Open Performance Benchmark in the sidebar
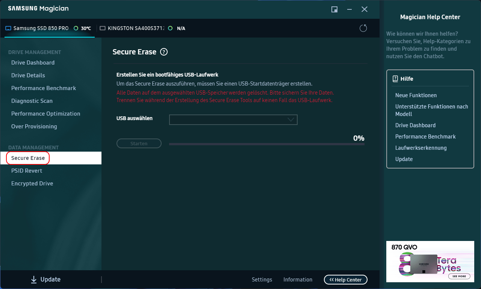Screen dimensions: 481x289 44,88
